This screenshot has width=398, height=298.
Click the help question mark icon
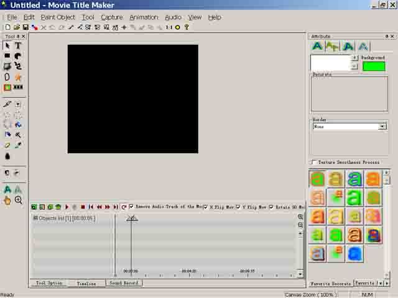(186, 27)
